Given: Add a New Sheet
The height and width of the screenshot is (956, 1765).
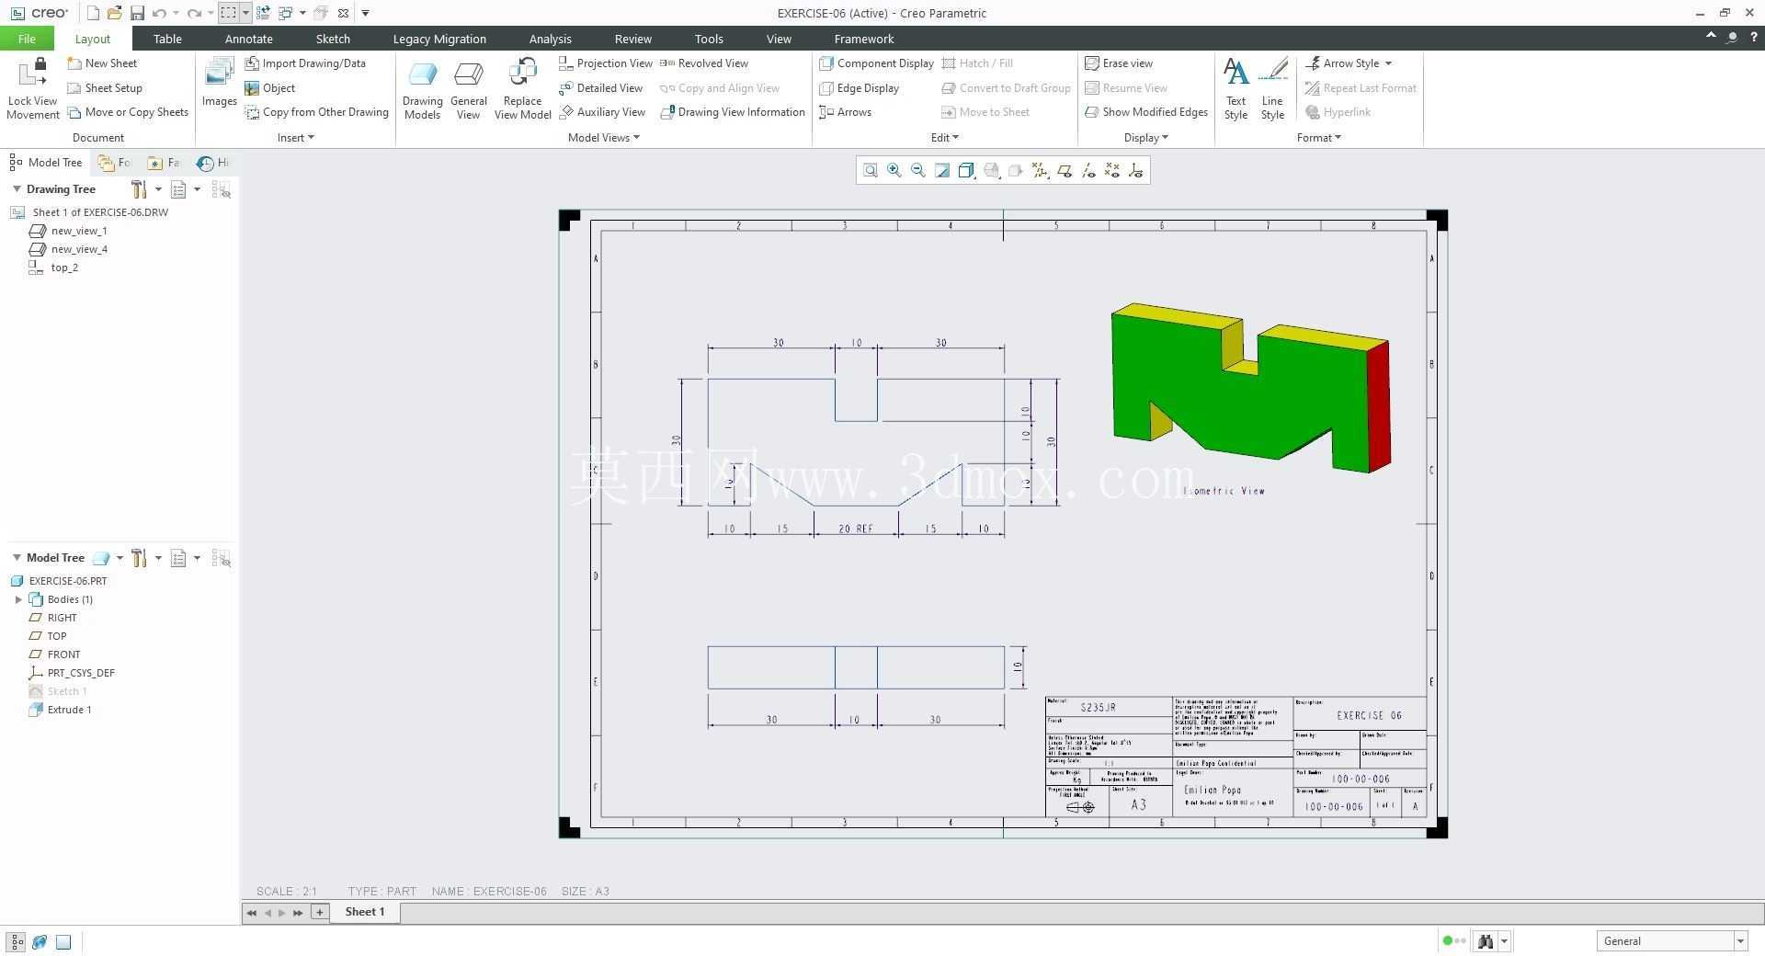Looking at the screenshot, I should coord(102,63).
